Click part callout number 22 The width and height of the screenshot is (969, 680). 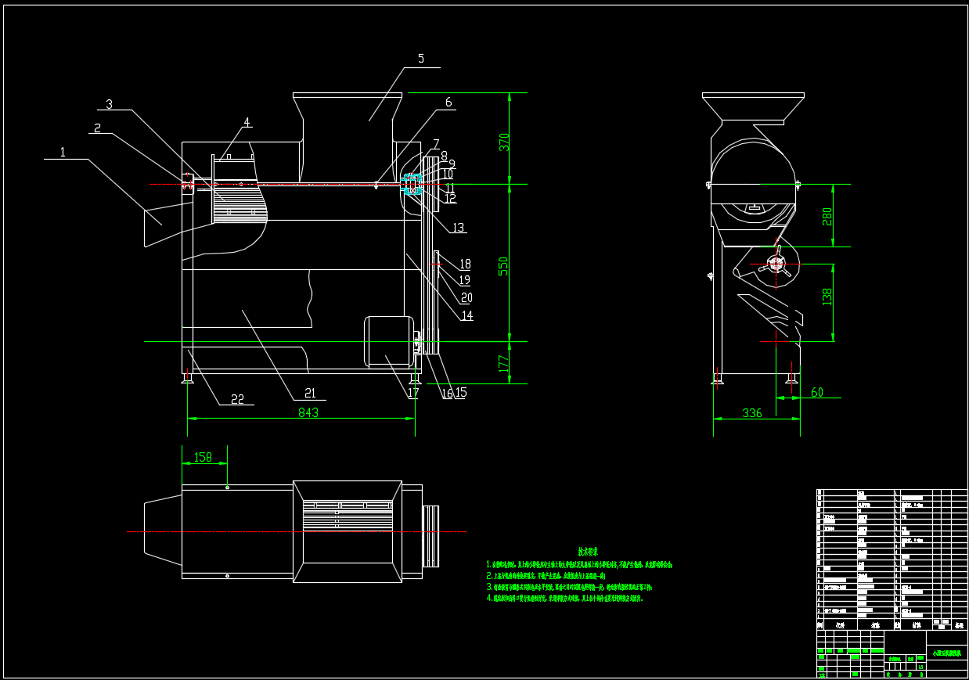point(237,399)
